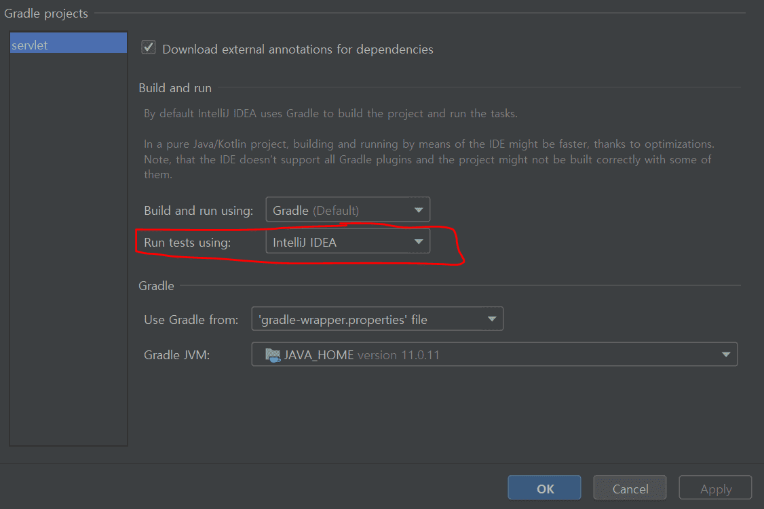Image resolution: width=764 pixels, height=509 pixels.
Task: Toggle the Download external annotations checkbox
Action: pos(148,48)
